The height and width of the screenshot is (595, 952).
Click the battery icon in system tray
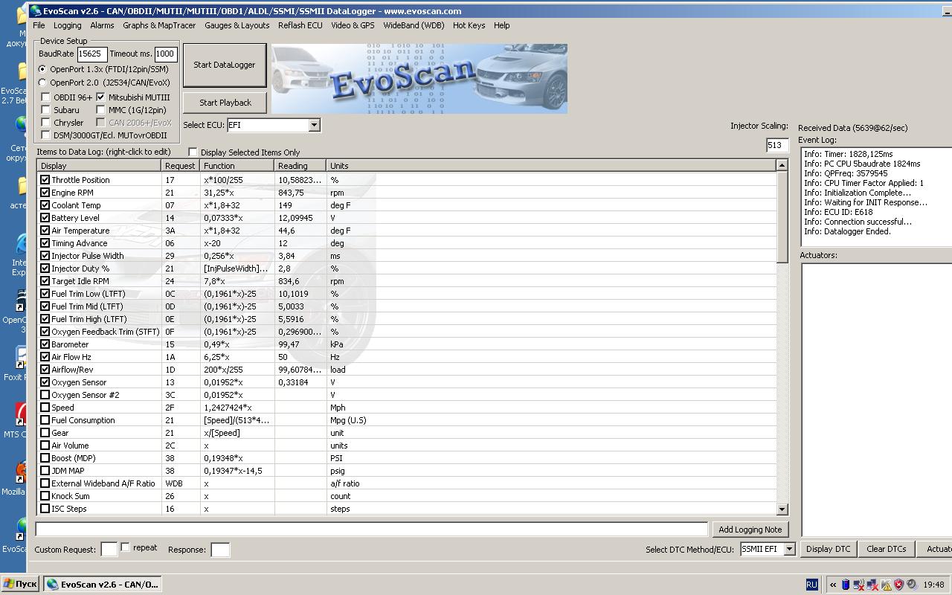click(x=846, y=585)
